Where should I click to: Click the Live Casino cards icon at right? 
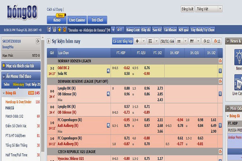point(238,83)
